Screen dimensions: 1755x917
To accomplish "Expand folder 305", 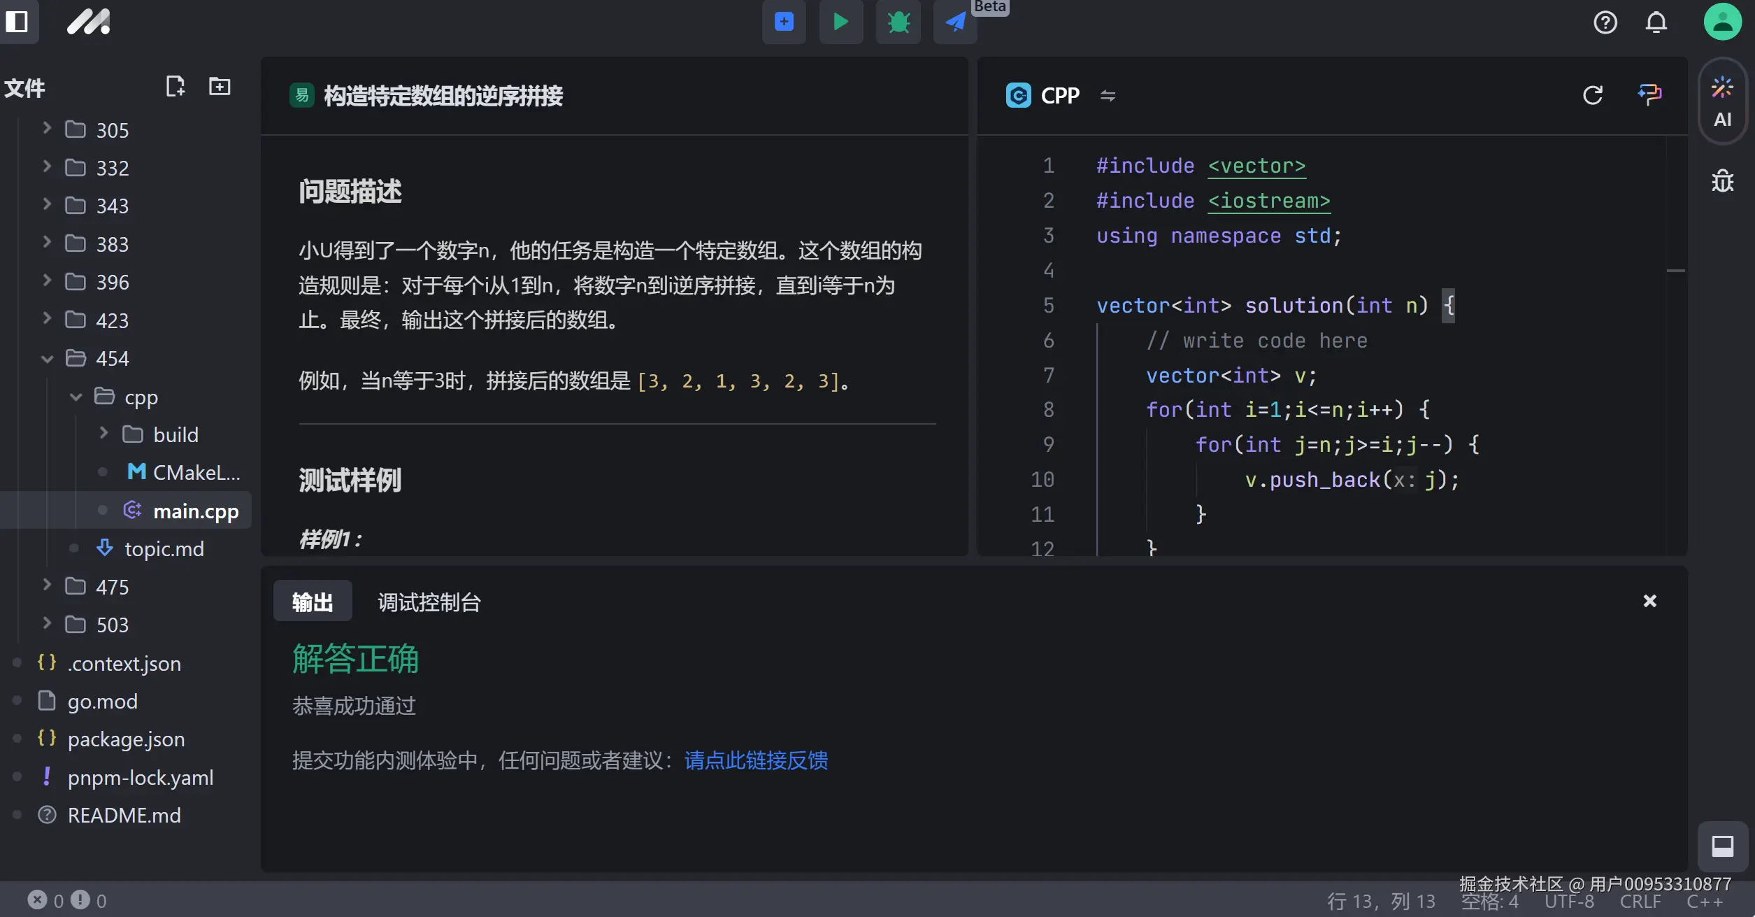I will point(46,129).
